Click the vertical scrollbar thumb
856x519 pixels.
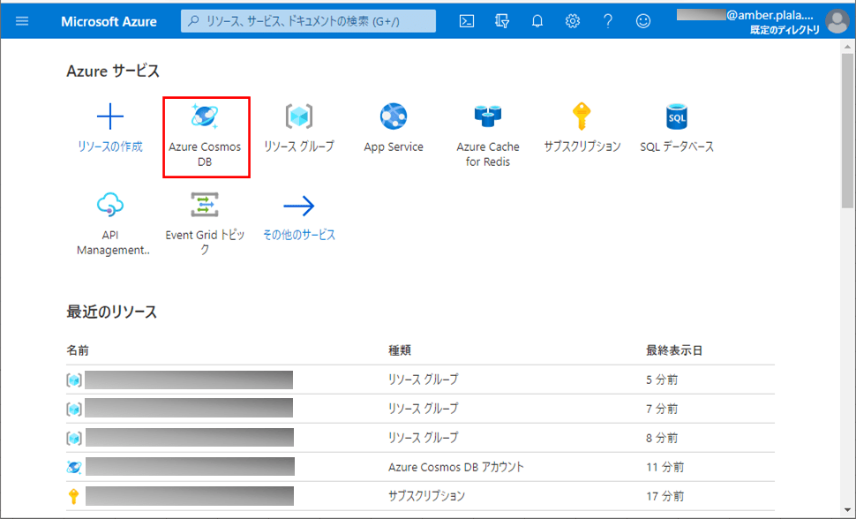[x=847, y=132]
